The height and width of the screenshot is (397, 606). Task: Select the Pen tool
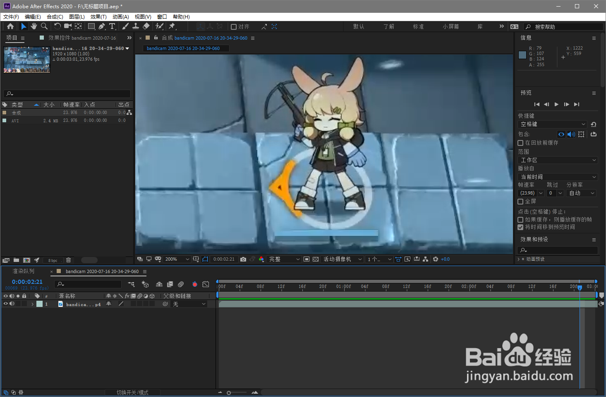click(102, 26)
